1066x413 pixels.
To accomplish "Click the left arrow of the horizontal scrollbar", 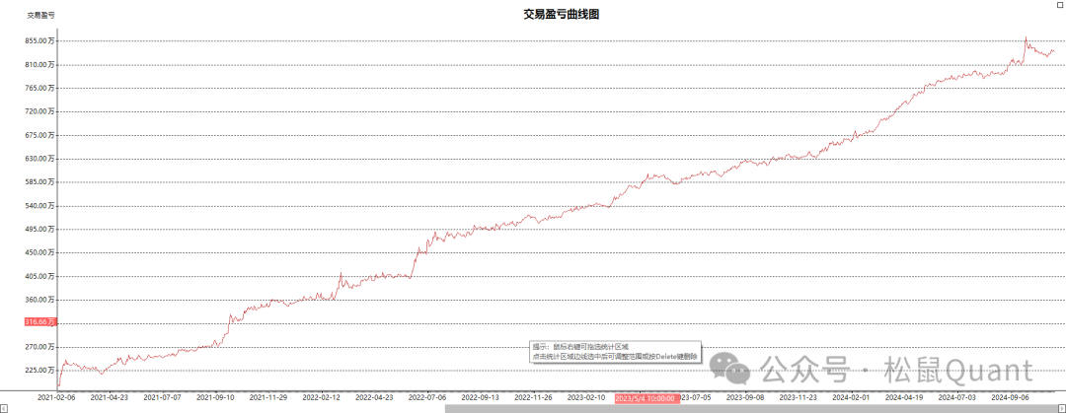I will (4, 407).
